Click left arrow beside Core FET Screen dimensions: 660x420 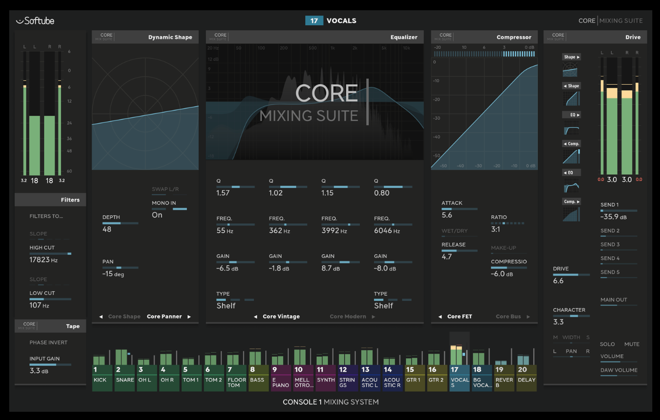pyautogui.click(x=440, y=317)
